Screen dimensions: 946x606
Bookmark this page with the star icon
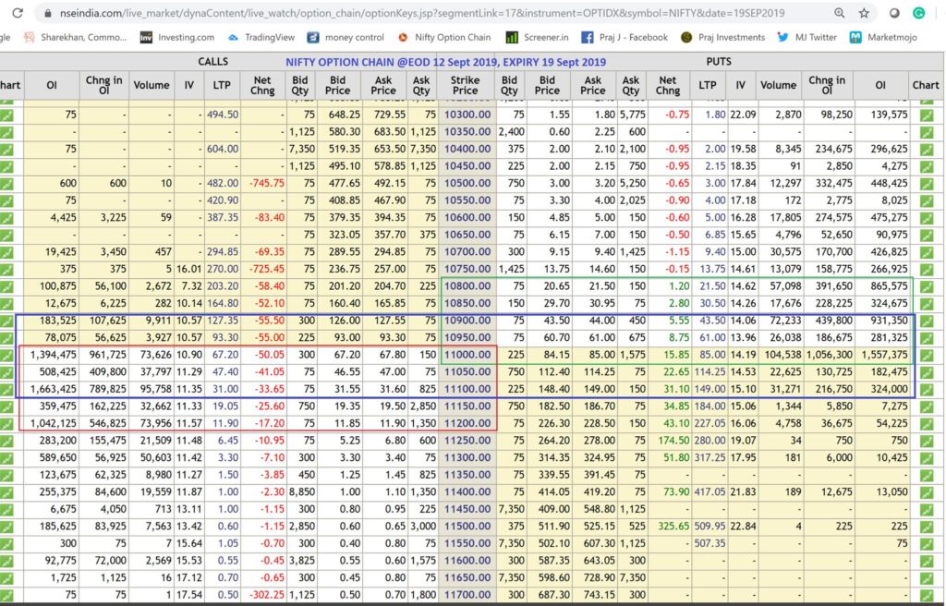864,13
